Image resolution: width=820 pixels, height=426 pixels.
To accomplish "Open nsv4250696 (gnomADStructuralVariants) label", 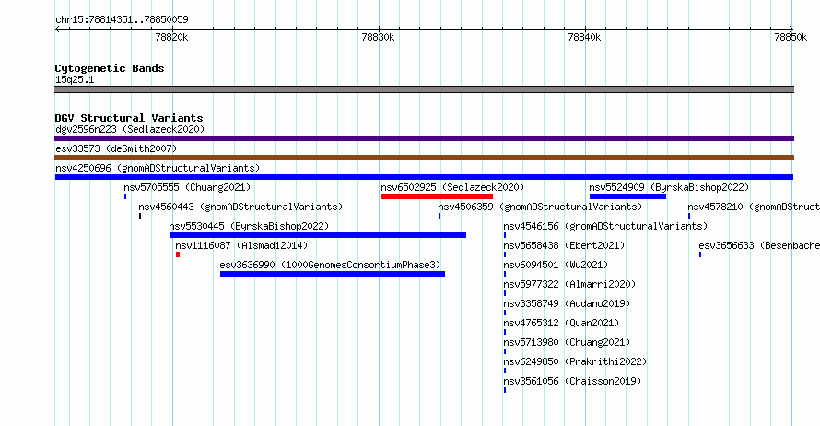I will pyautogui.click(x=158, y=168).
